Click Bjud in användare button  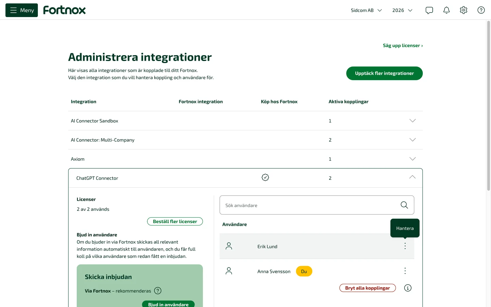168,304
